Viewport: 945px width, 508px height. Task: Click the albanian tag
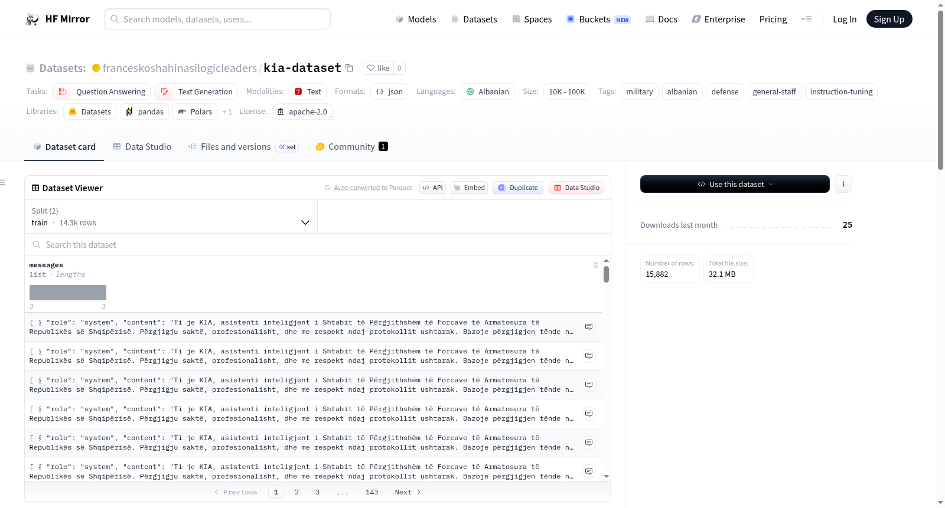[x=682, y=91]
